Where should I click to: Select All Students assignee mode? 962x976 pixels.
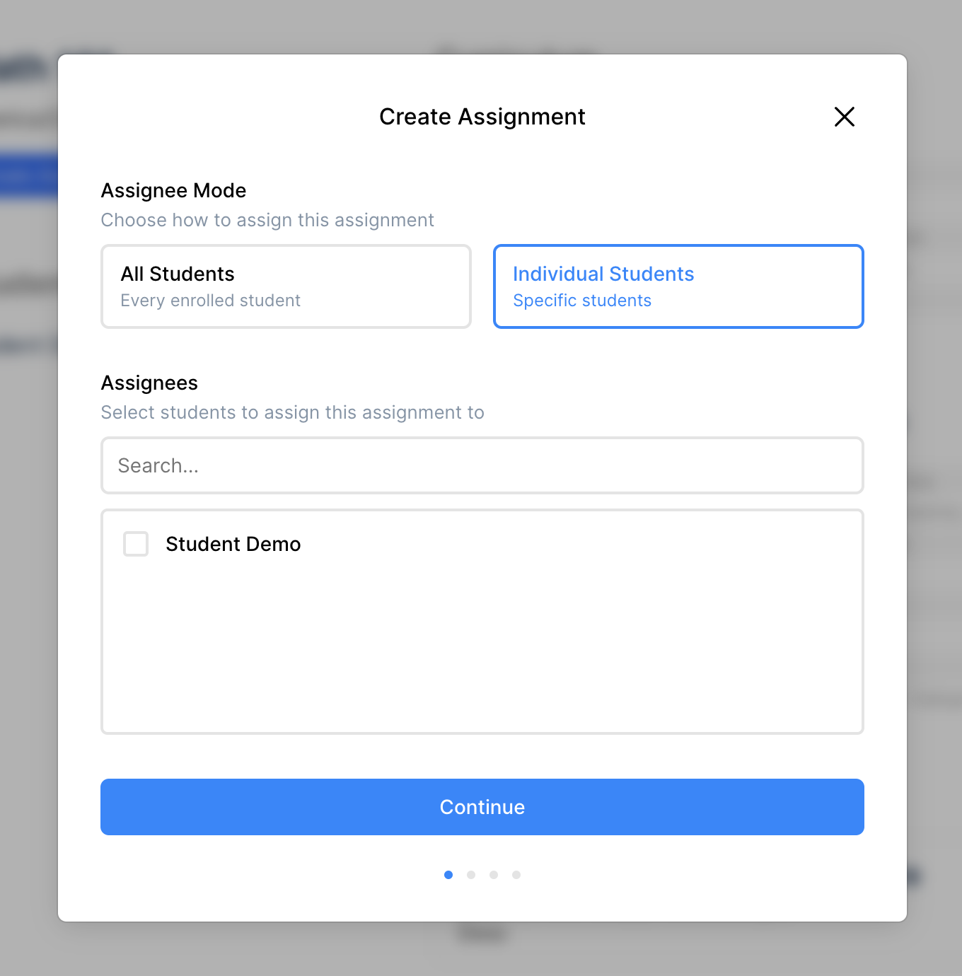point(286,286)
